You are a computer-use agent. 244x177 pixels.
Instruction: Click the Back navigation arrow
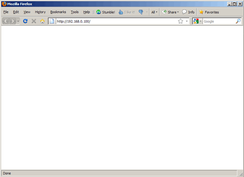(6, 21)
